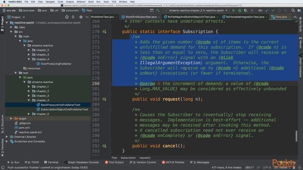The width and height of the screenshot is (303, 170).
Task: Click Subscription in the breadcrumb bar
Action: 128,158
